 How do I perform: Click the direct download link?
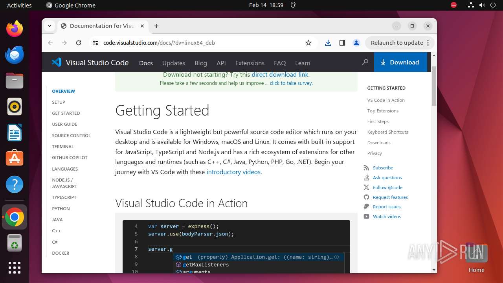click(x=280, y=74)
